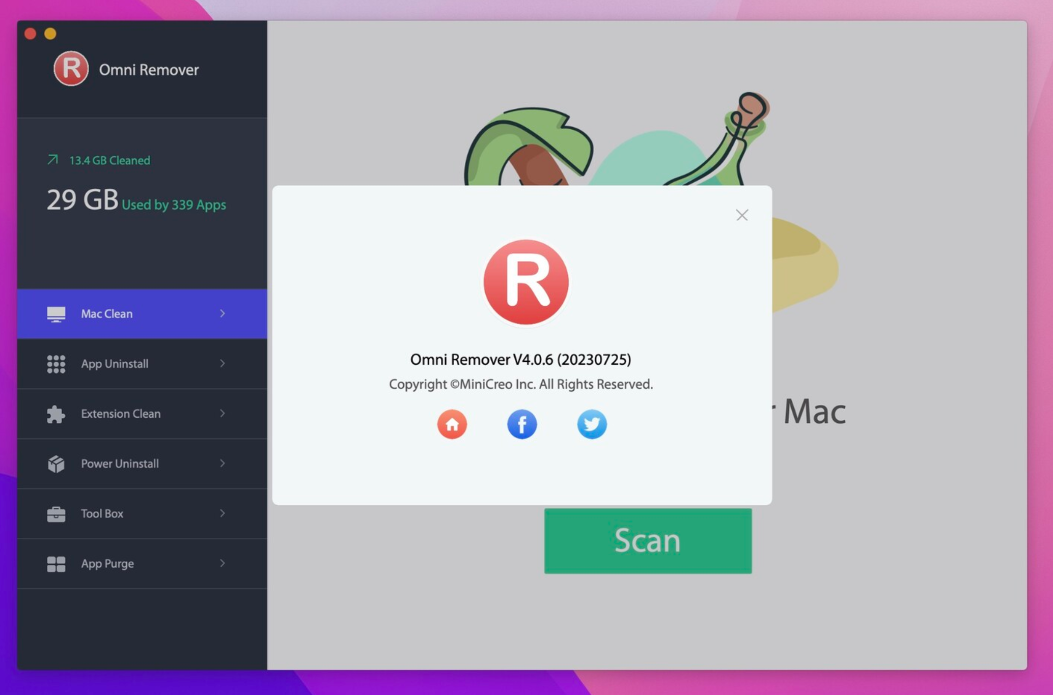Open the Power Uninstall section
Image resolution: width=1053 pixels, height=695 pixels.
(x=142, y=464)
